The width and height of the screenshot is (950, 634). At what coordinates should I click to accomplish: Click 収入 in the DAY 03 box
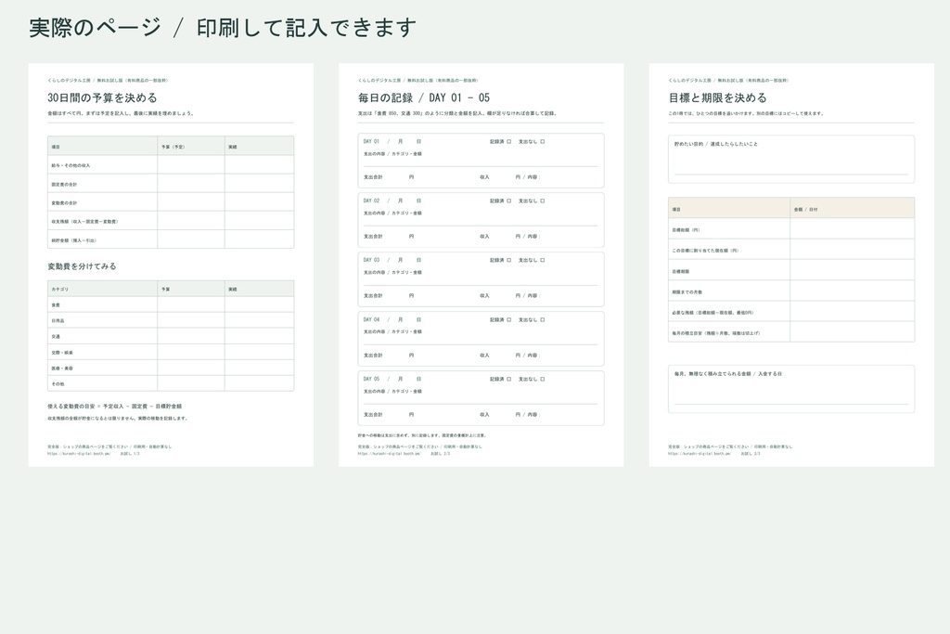(484, 296)
